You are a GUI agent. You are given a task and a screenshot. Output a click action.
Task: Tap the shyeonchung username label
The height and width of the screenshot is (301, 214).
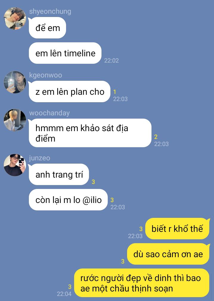click(50, 11)
